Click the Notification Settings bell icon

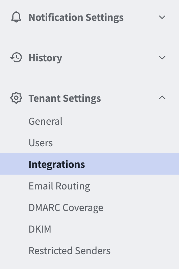tap(16, 17)
